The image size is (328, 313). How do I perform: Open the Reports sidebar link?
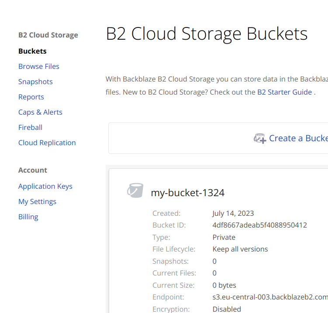[x=31, y=97]
